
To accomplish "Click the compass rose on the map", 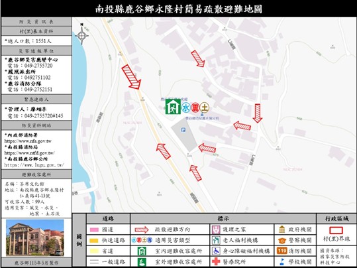I will click(x=82, y=34).
